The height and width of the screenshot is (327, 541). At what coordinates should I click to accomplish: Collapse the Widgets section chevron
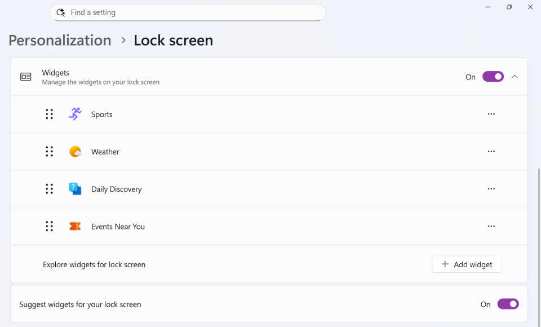pos(515,77)
